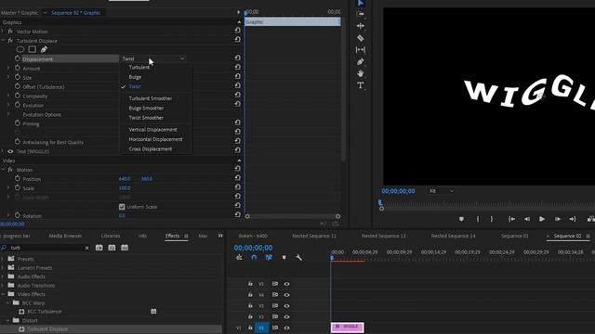This screenshot has width=595, height=334.
Task: Toggle animation stopwatch for Amount
Action: 18,68
